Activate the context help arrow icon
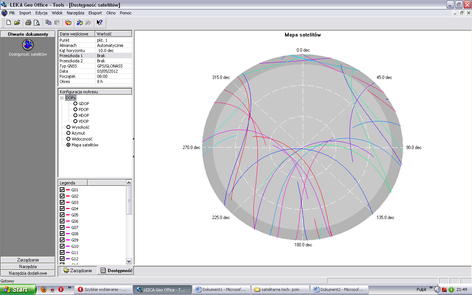472x295 pixels. [100, 22]
